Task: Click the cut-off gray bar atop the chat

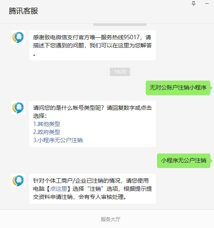Action: click(x=120, y=25)
